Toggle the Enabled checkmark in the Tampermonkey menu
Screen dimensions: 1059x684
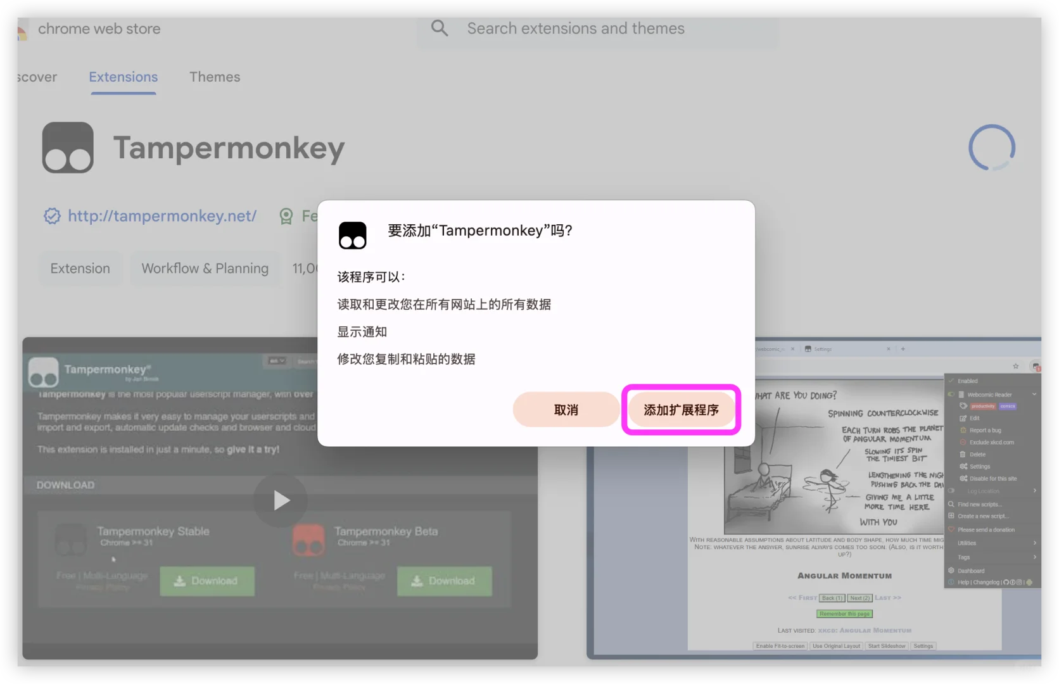[951, 381]
